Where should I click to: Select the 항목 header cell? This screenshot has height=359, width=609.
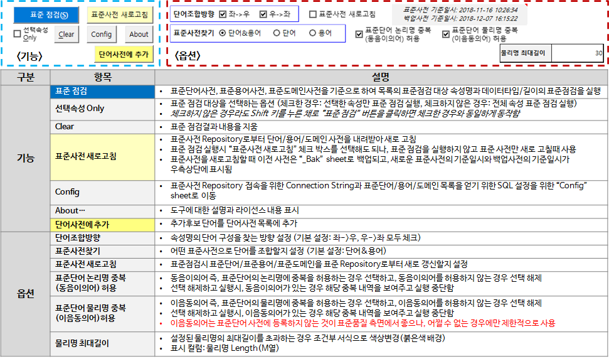click(102, 77)
